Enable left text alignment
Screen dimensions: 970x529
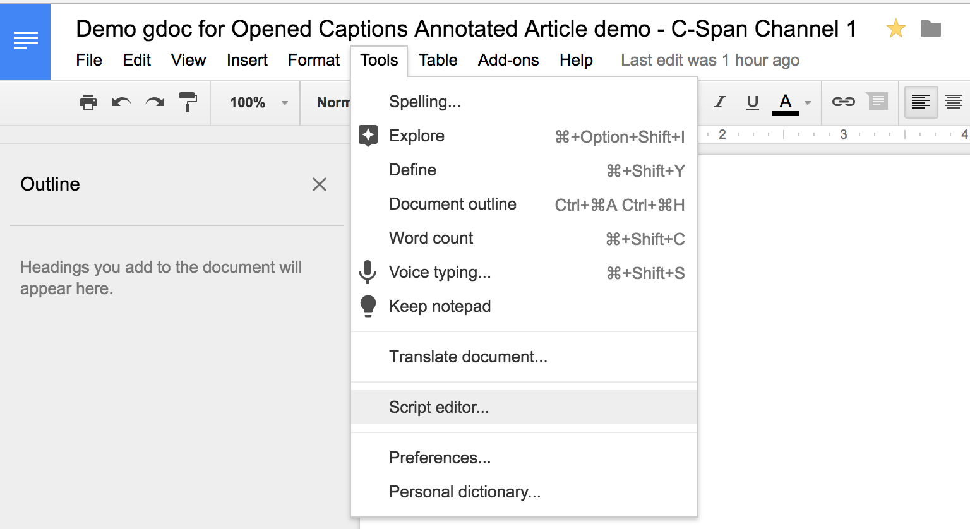pyautogui.click(x=920, y=102)
